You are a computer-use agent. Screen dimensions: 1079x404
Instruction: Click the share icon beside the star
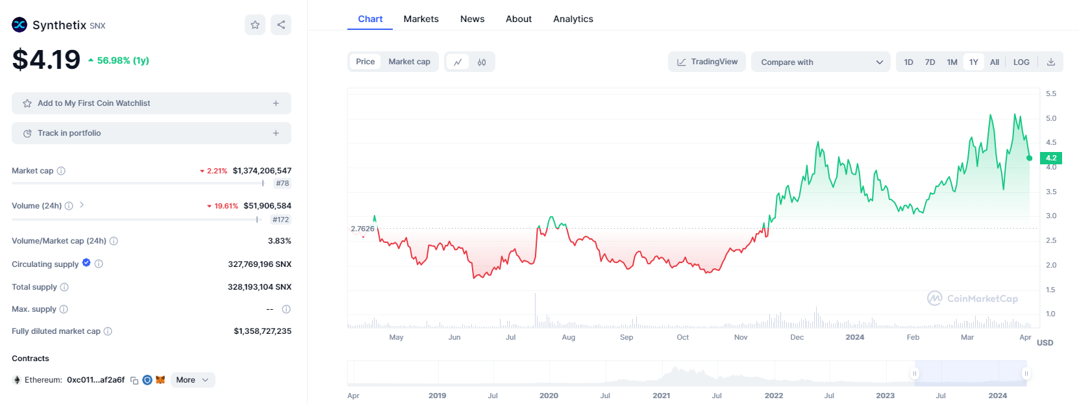281,25
